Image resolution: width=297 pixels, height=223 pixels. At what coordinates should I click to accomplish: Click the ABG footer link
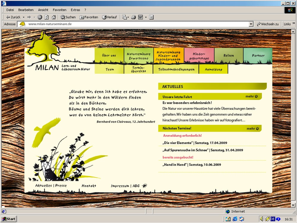(136, 186)
